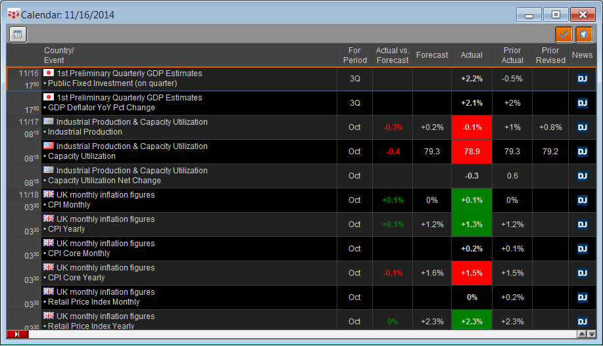
Task: Click the Actual vs. Forecast column header
Action: (392, 55)
